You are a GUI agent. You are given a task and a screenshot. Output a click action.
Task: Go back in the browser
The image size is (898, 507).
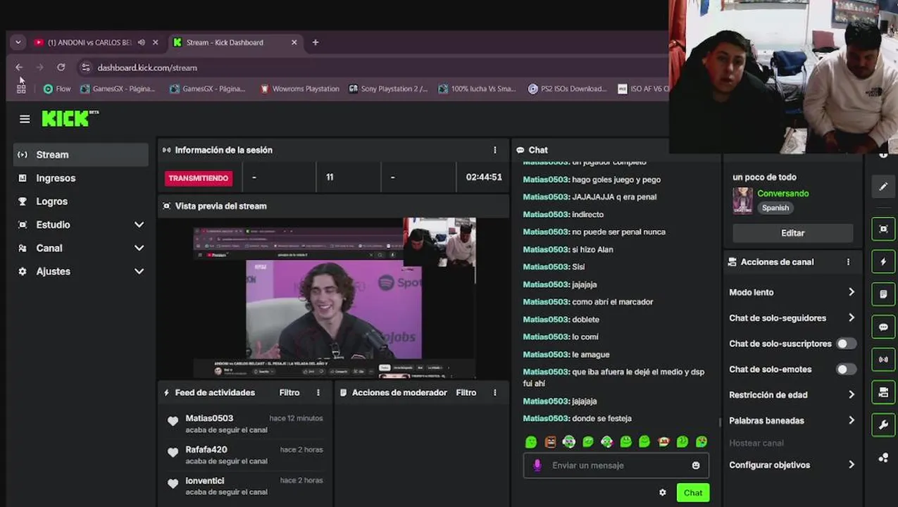click(x=19, y=68)
